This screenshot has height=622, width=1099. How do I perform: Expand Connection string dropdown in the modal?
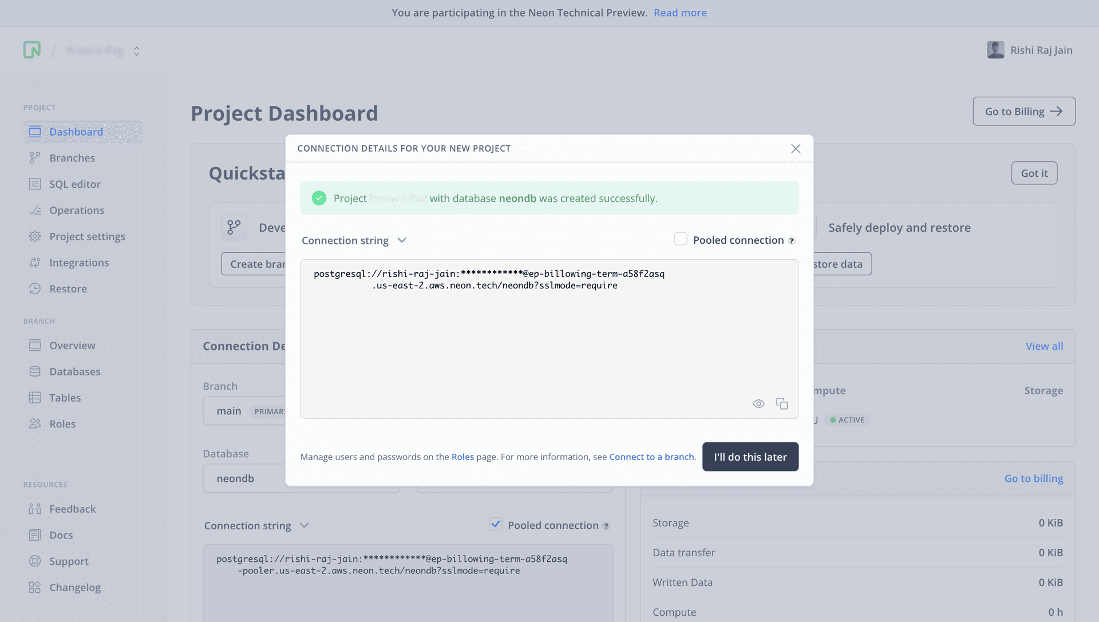pos(402,240)
